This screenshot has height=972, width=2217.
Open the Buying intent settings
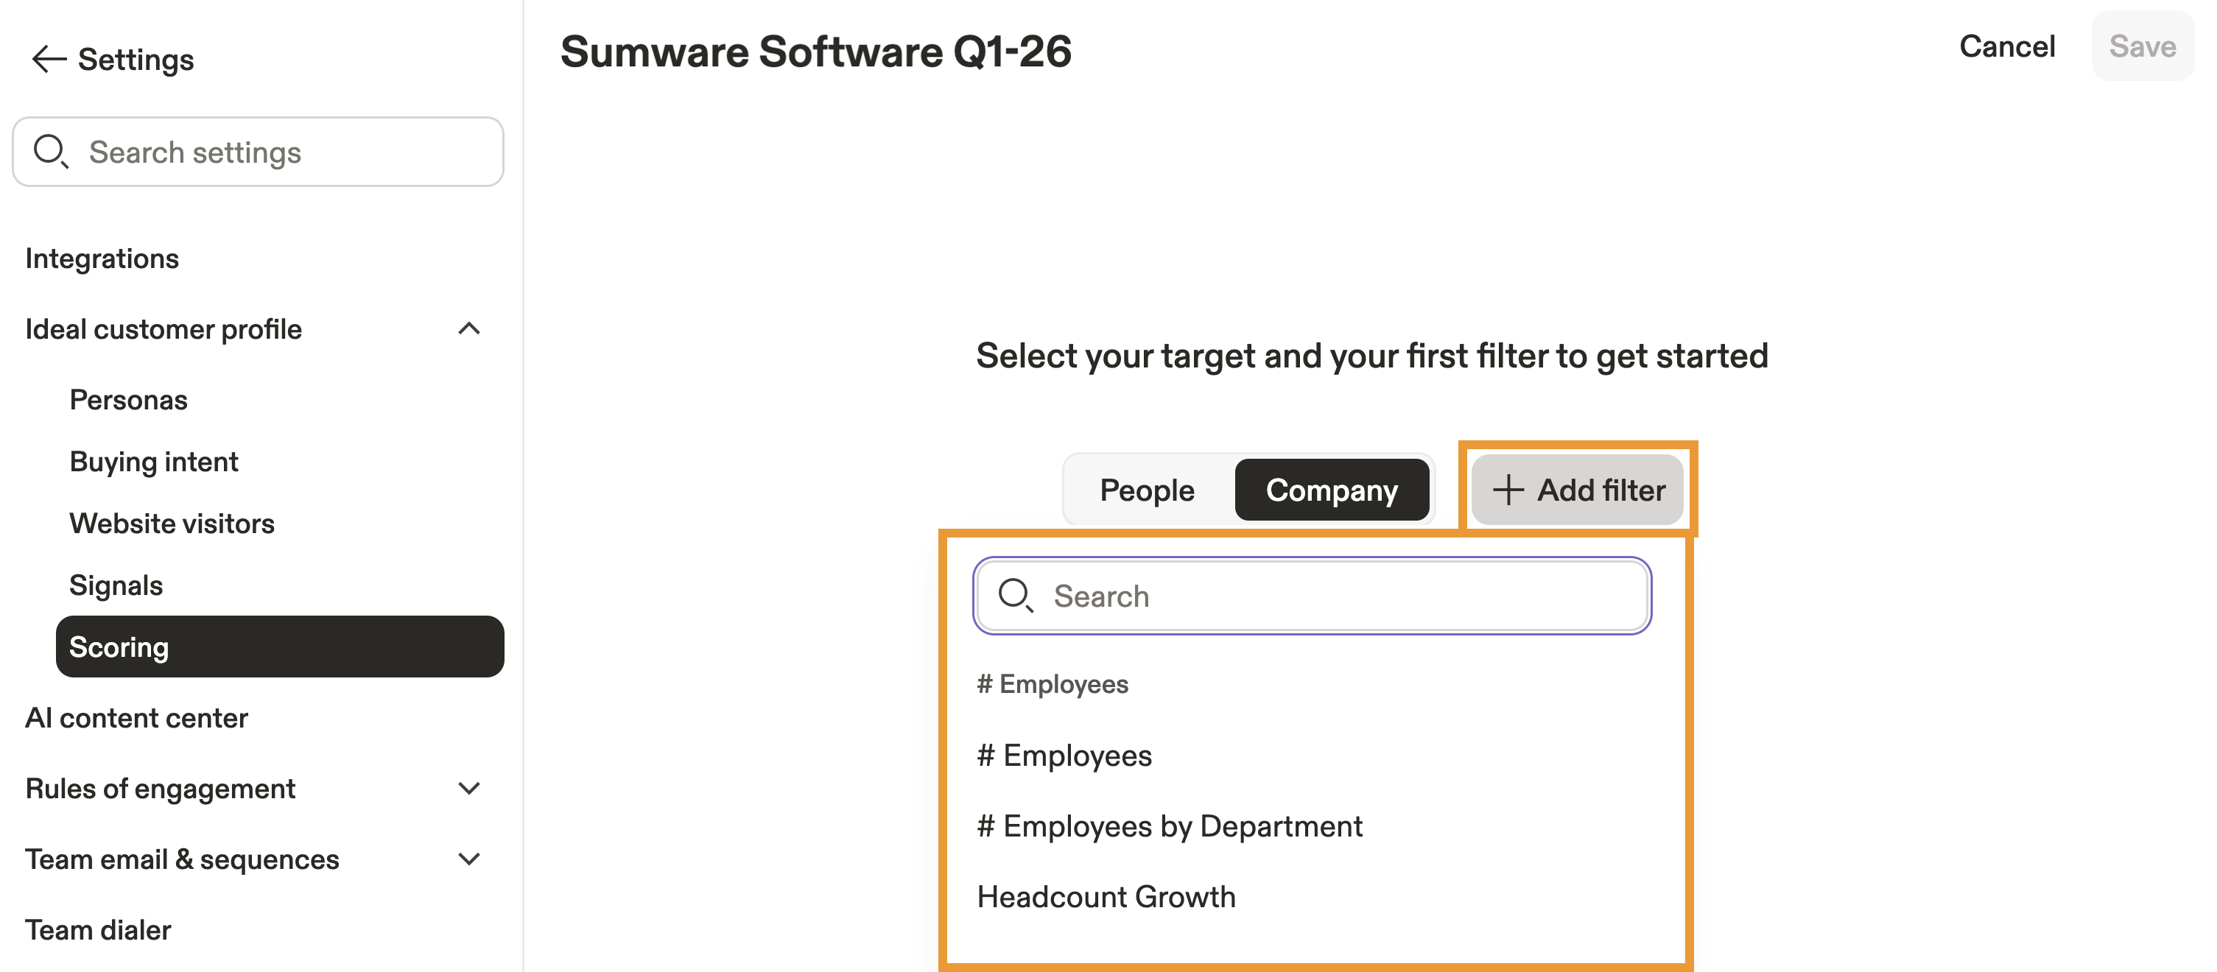click(153, 462)
